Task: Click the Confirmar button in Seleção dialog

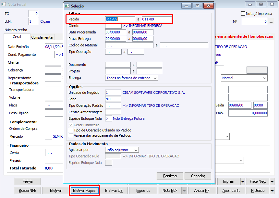Action: click(170, 176)
